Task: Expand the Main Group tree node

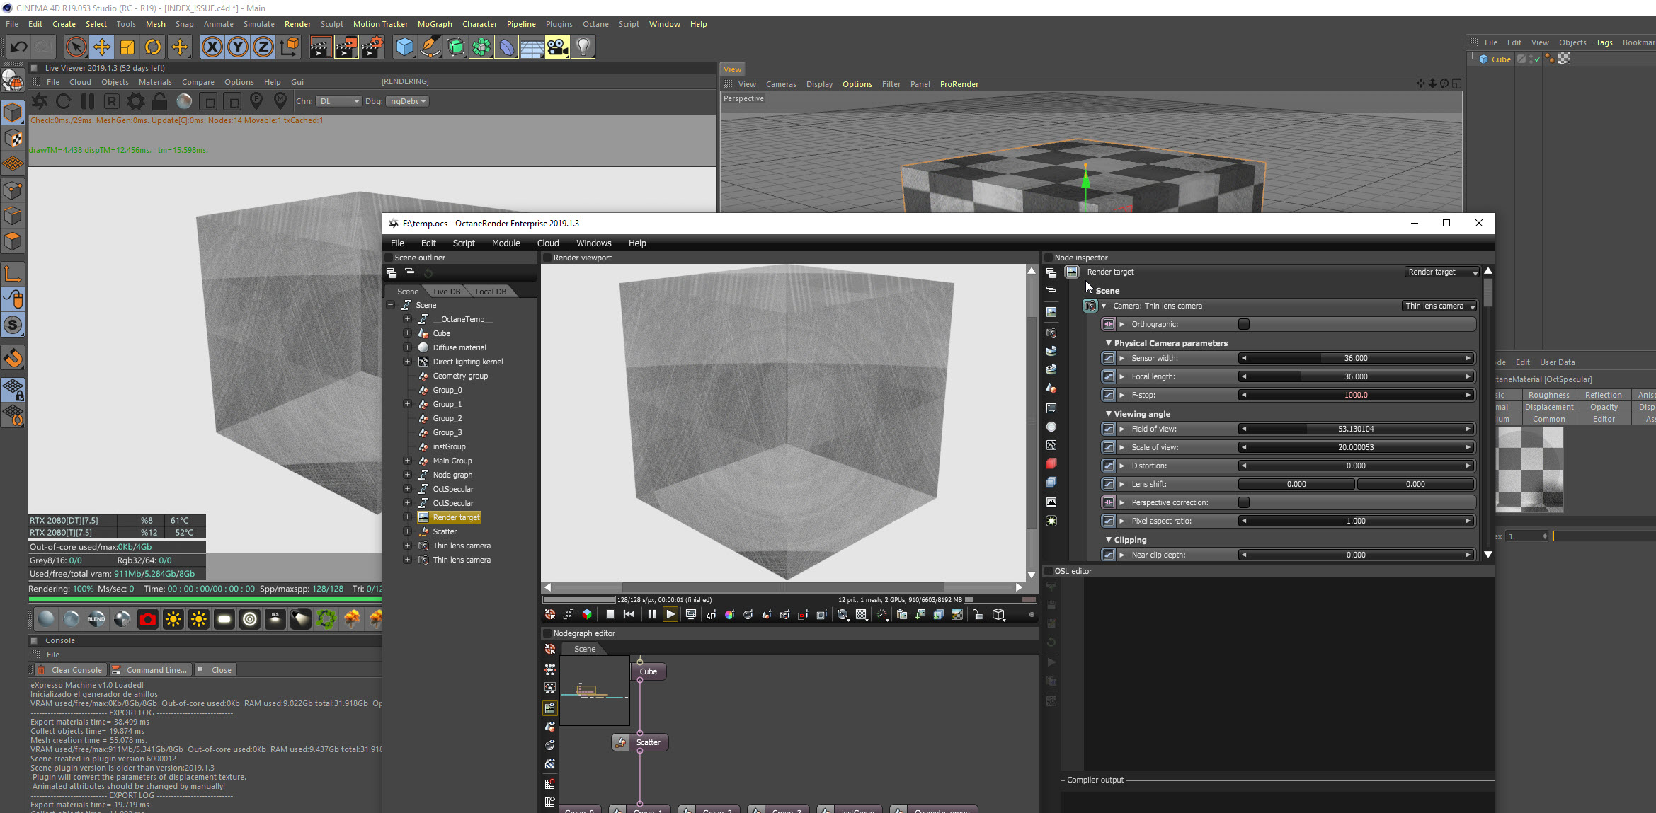Action: click(x=407, y=461)
